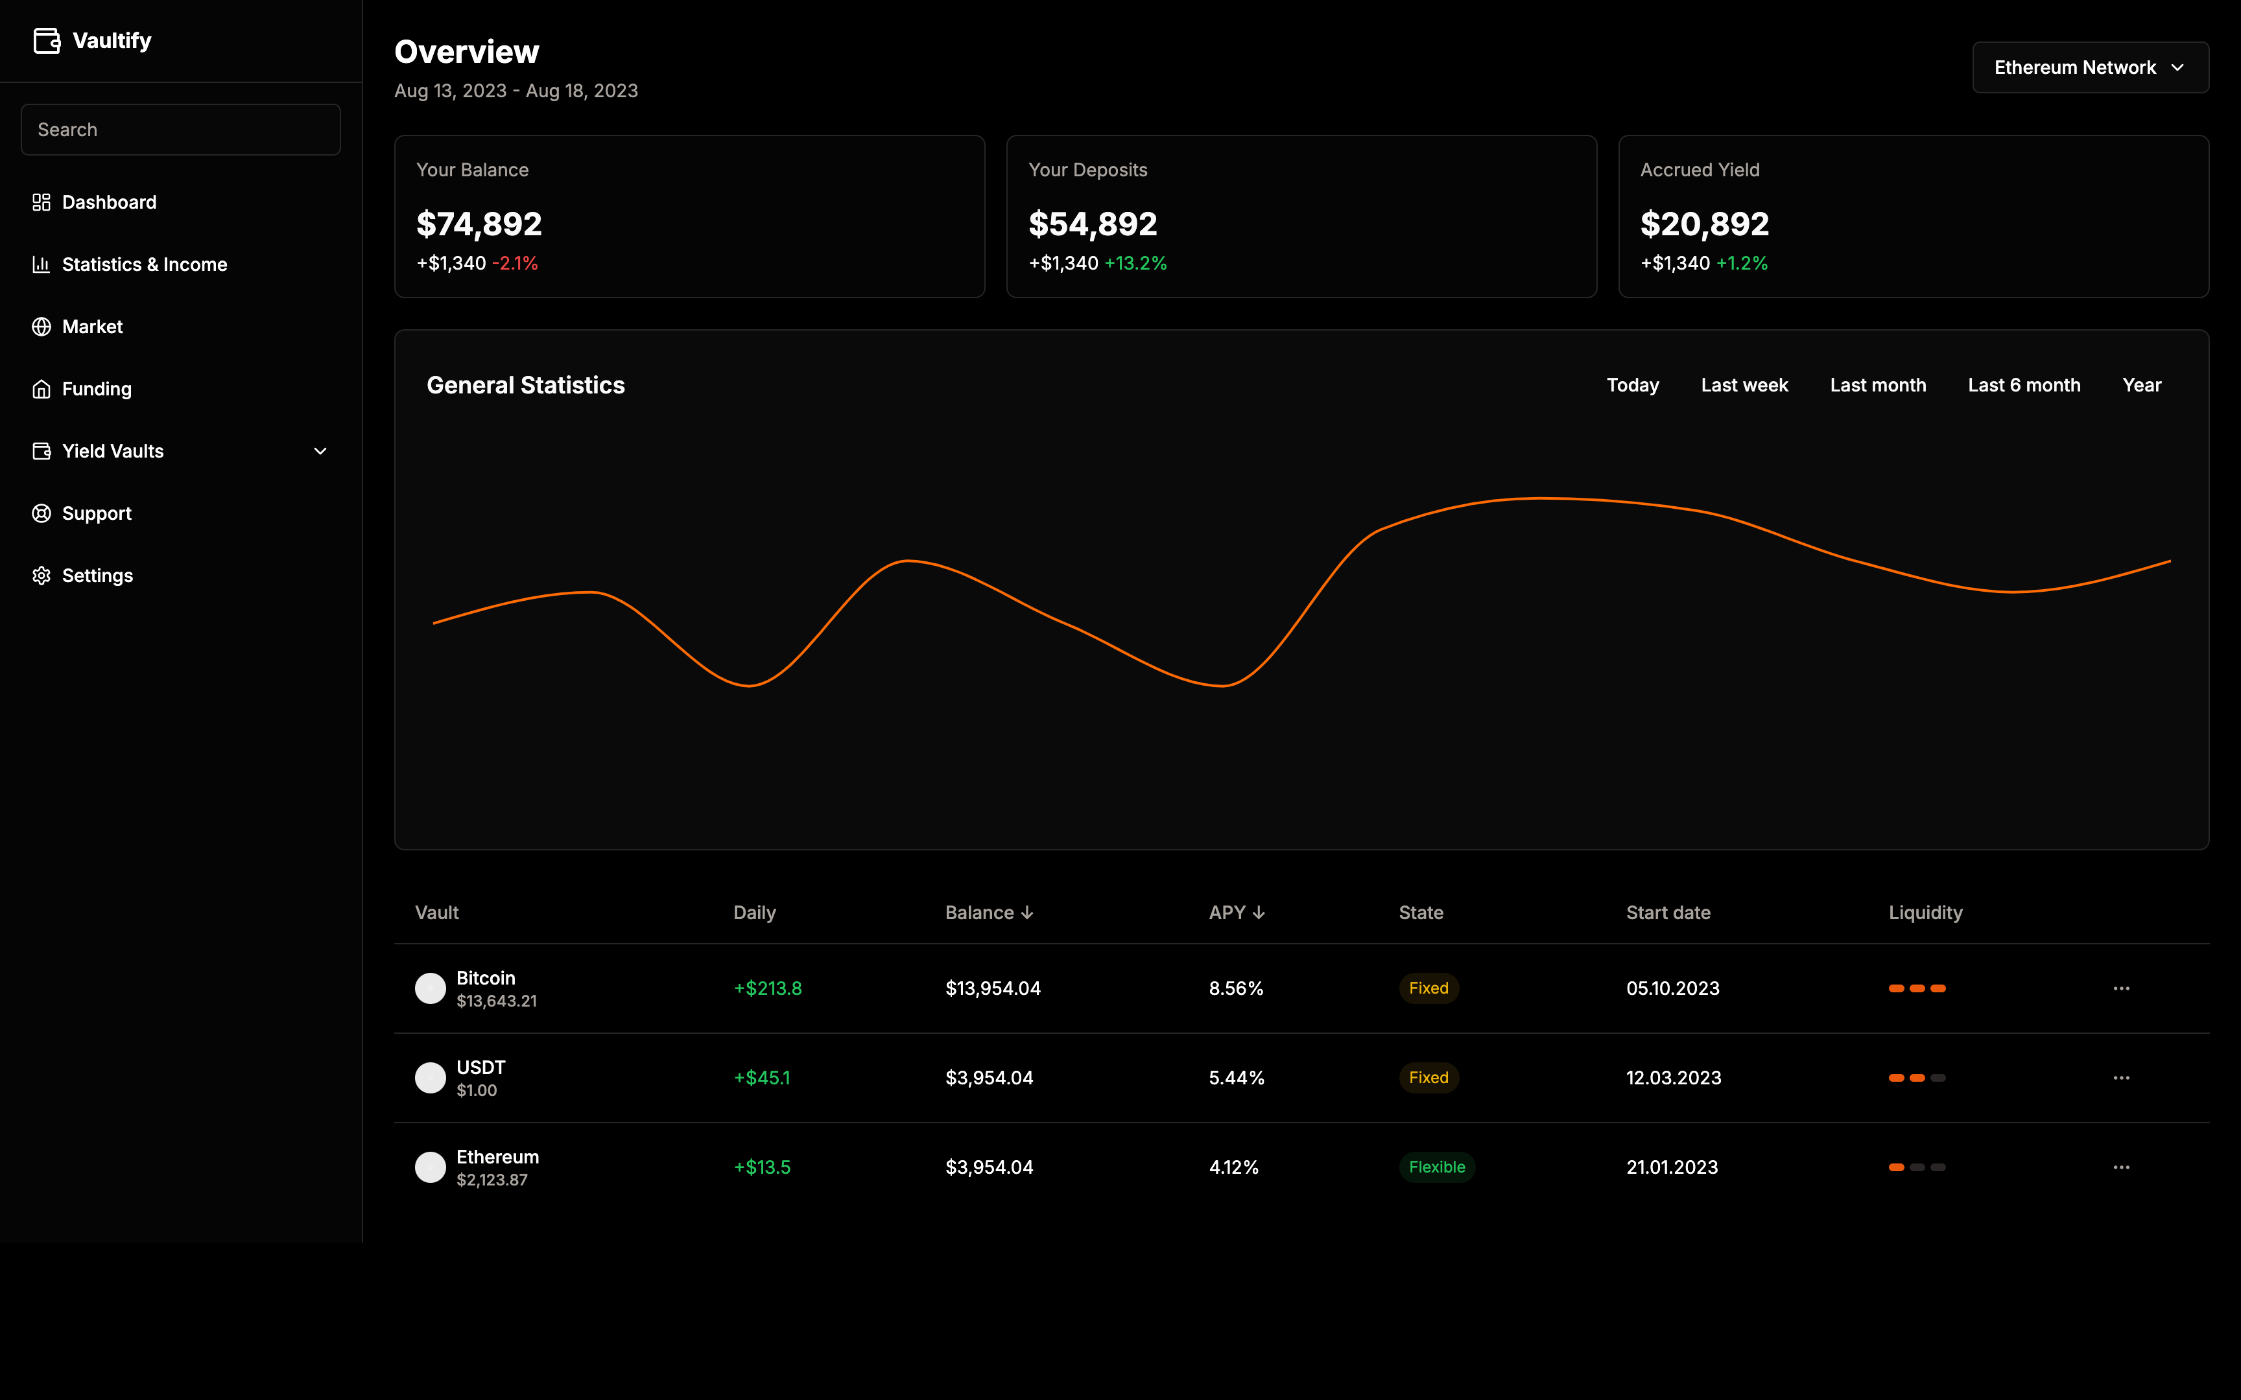Click inside the Search field
This screenshot has height=1400, width=2241.
(180, 129)
